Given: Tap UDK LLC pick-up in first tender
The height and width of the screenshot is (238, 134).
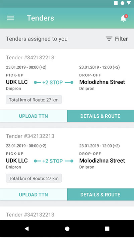Looking at the screenshot, I should [17, 82].
